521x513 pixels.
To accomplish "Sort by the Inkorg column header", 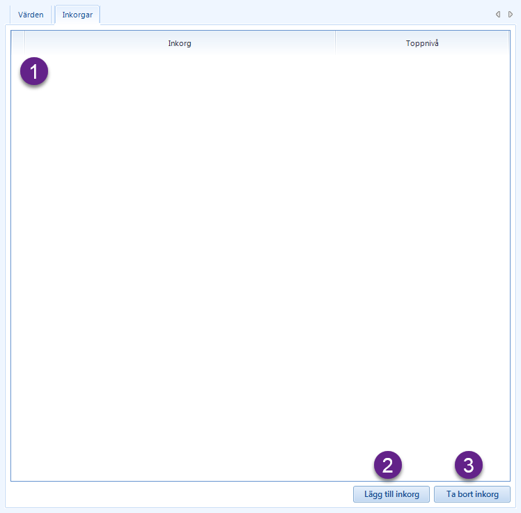I will [180, 43].
